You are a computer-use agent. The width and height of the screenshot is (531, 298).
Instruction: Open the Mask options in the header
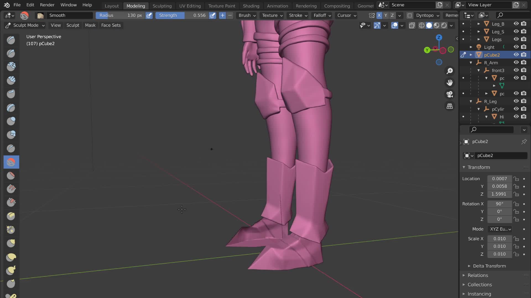click(x=90, y=25)
